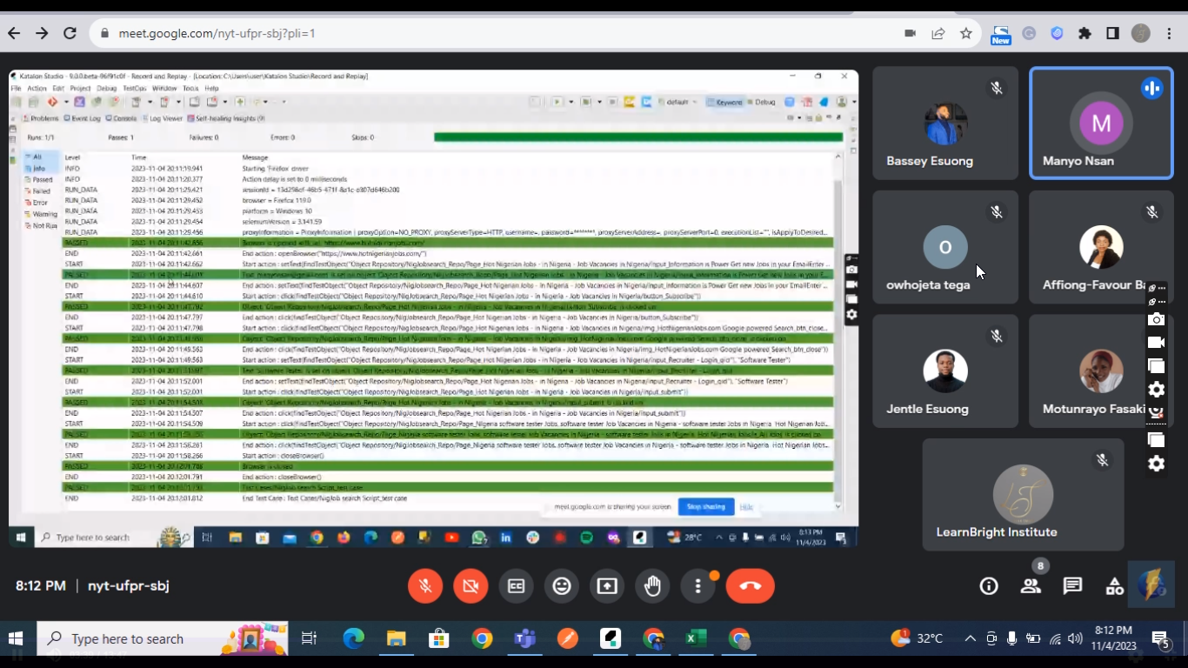Open Meet more options menu
This screenshot has width=1188, height=668.
pos(697,586)
